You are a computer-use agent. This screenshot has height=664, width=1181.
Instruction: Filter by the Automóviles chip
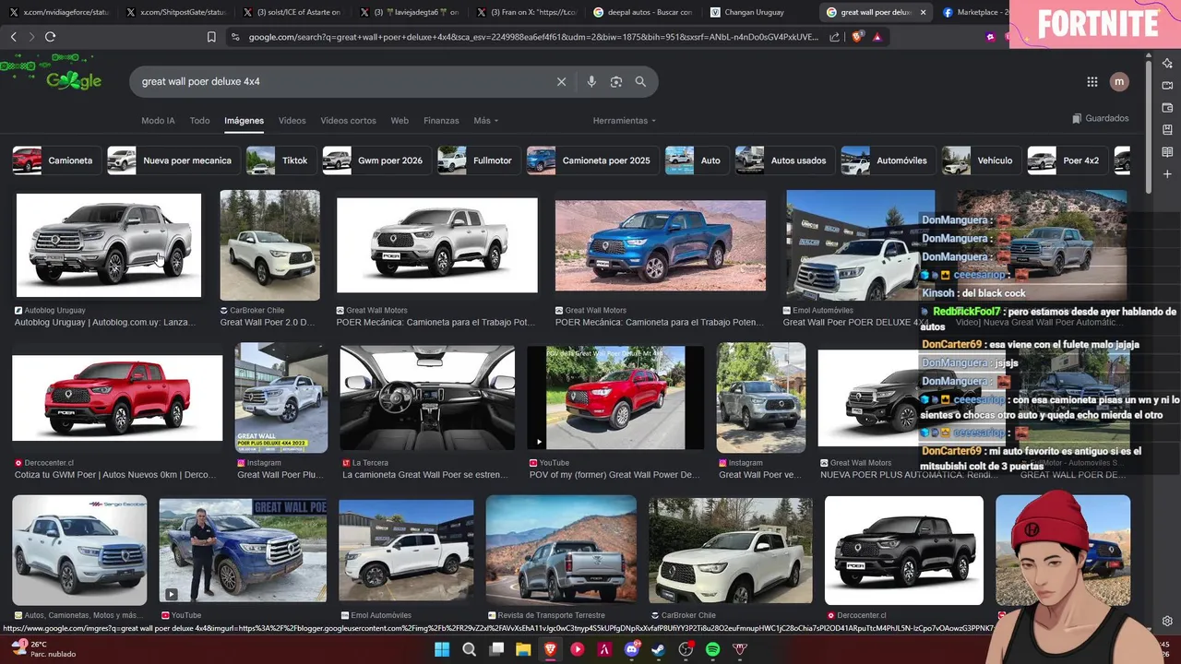(x=888, y=160)
